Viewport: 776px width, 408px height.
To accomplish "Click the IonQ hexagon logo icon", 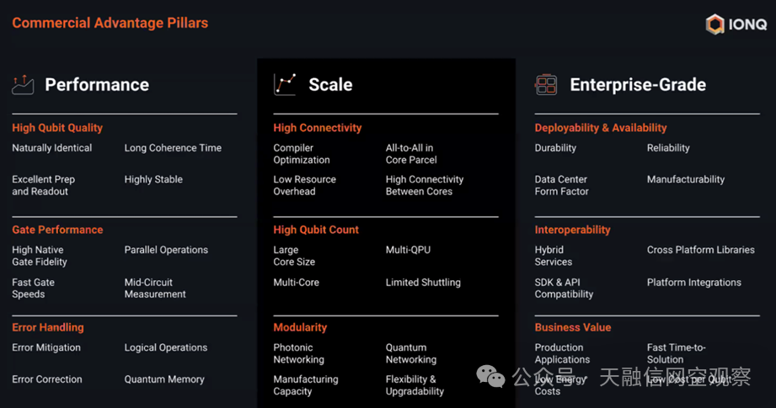I will (x=714, y=24).
